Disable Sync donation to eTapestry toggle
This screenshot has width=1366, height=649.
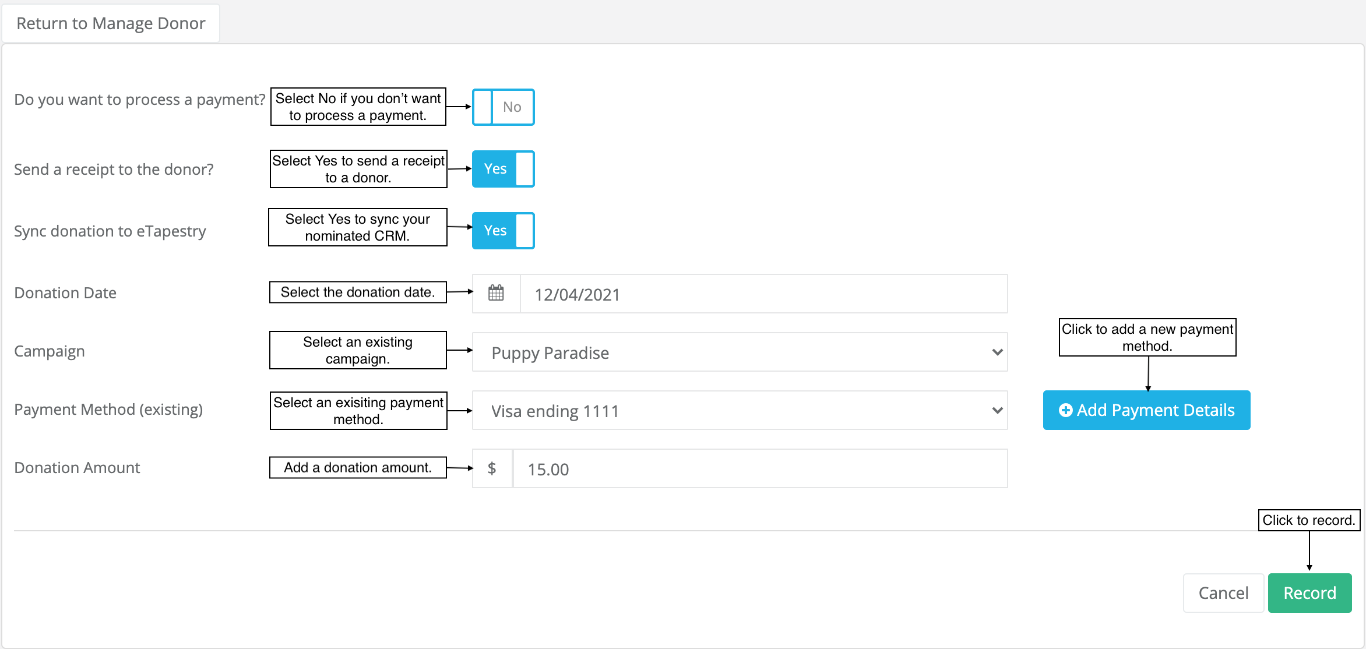tap(503, 231)
